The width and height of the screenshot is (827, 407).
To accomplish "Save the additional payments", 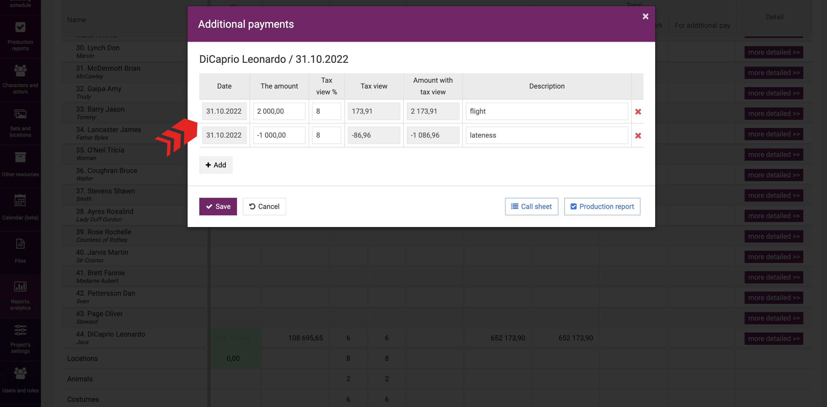I will [x=218, y=206].
